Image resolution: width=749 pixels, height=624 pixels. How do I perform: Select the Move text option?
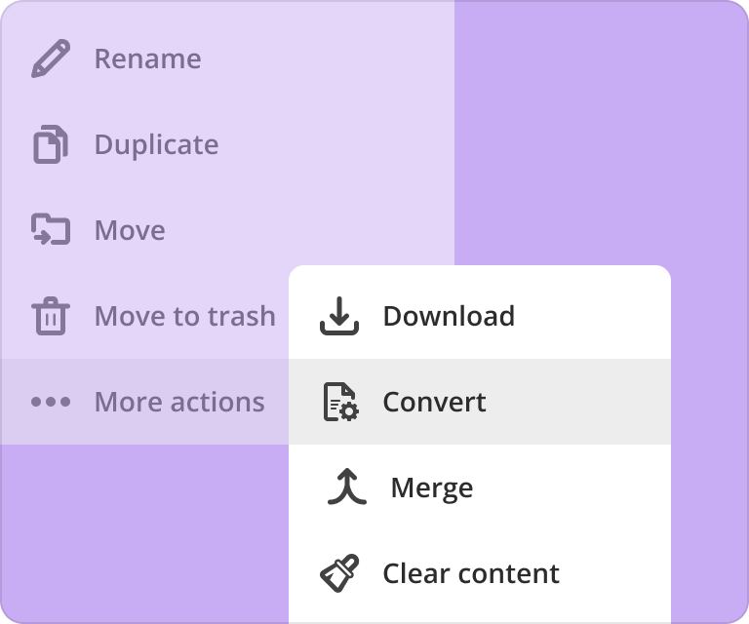coord(130,231)
